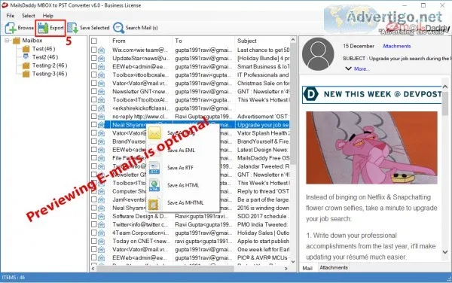Screen dimensions: 452x283
Task: Choose Save As RTF menu entry
Action: click(180, 168)
